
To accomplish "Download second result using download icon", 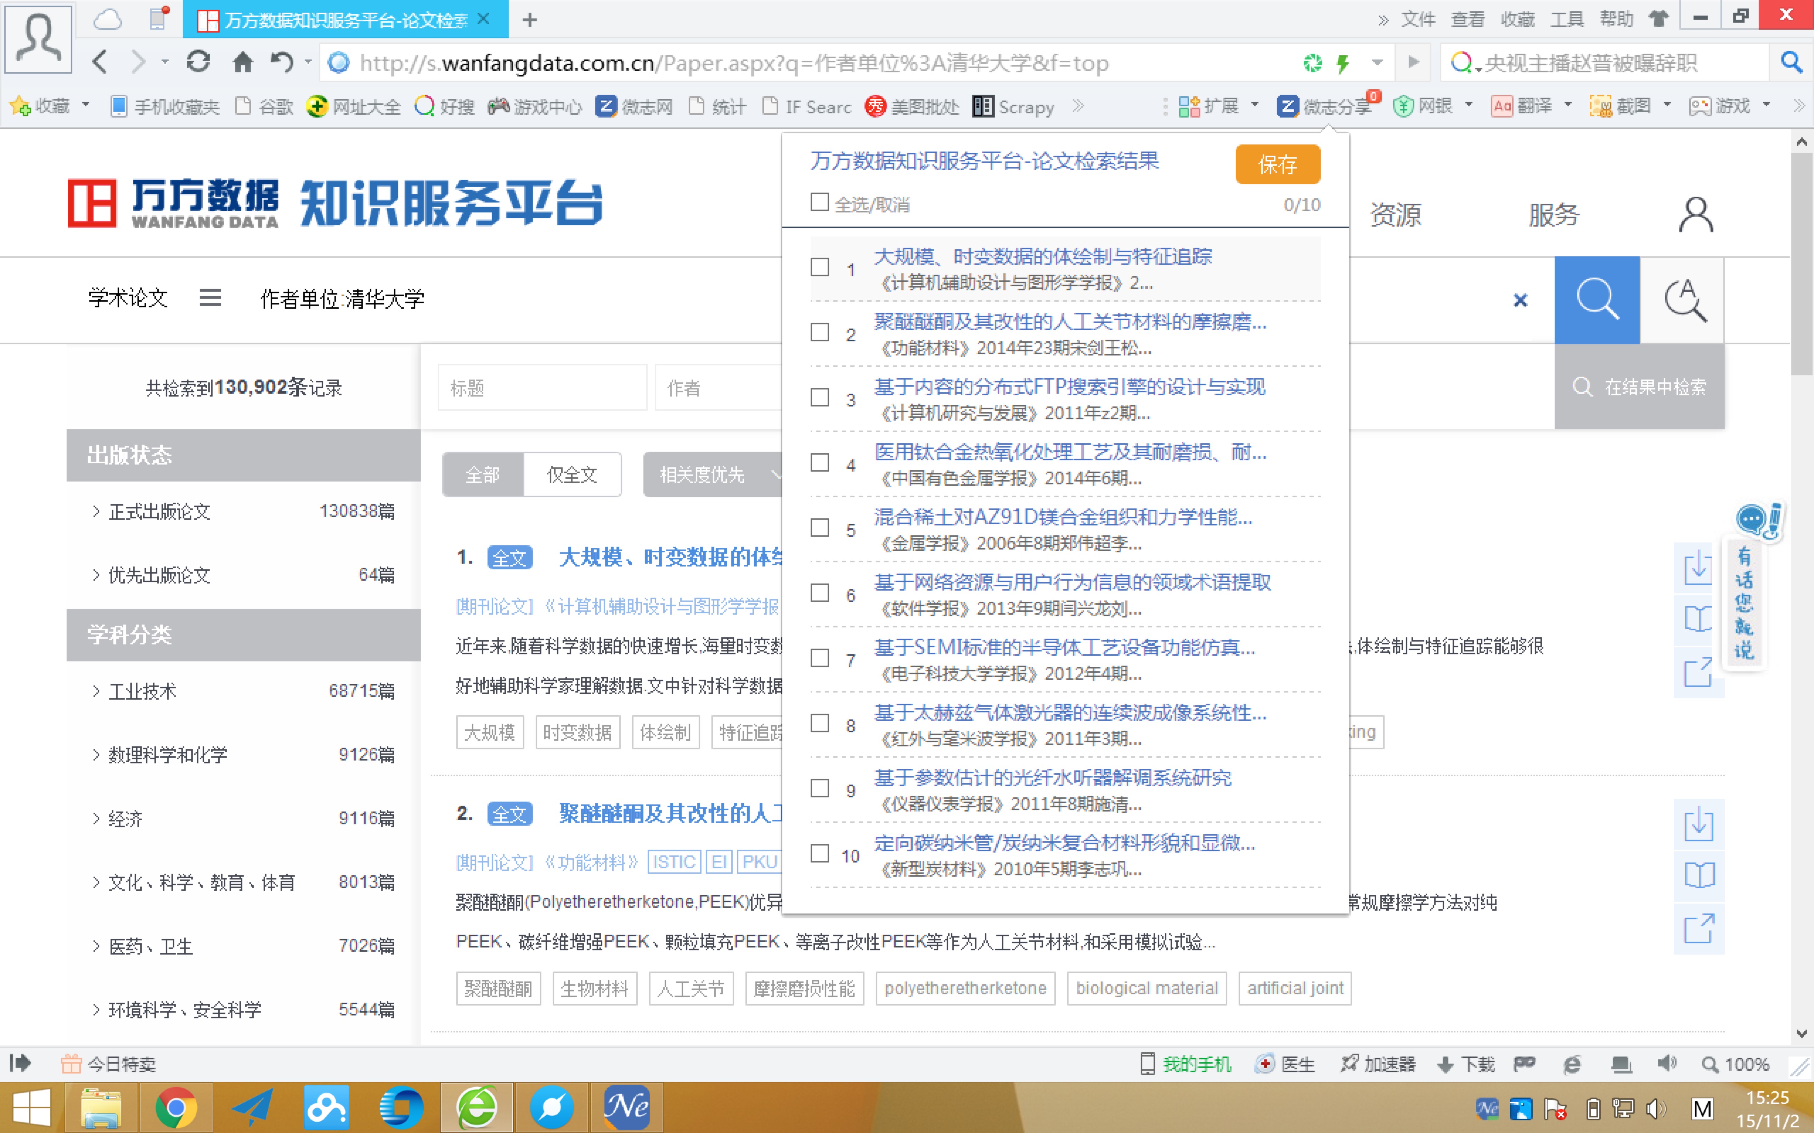I will coord(1698,824).
